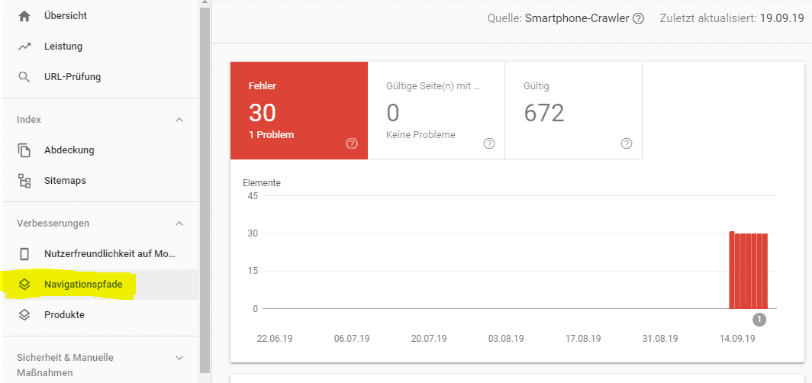Click the smartphone icon for Nutzerfreundlichkeit
Screen dimensions: 812x383
click(24, 254)
